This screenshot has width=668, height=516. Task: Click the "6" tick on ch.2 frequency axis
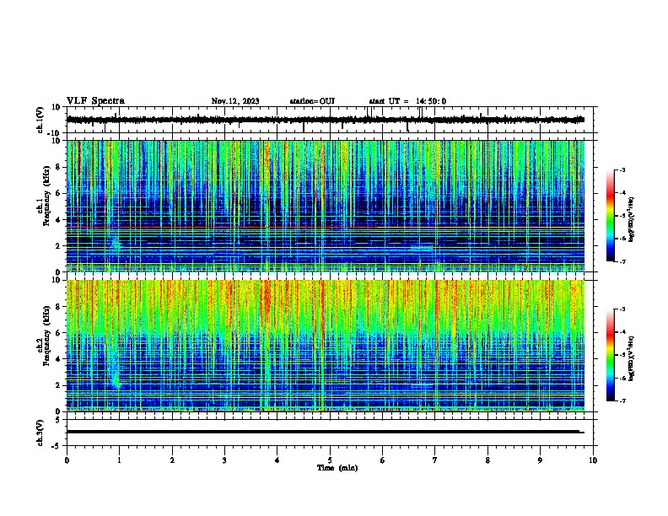(x=59, y=333)
